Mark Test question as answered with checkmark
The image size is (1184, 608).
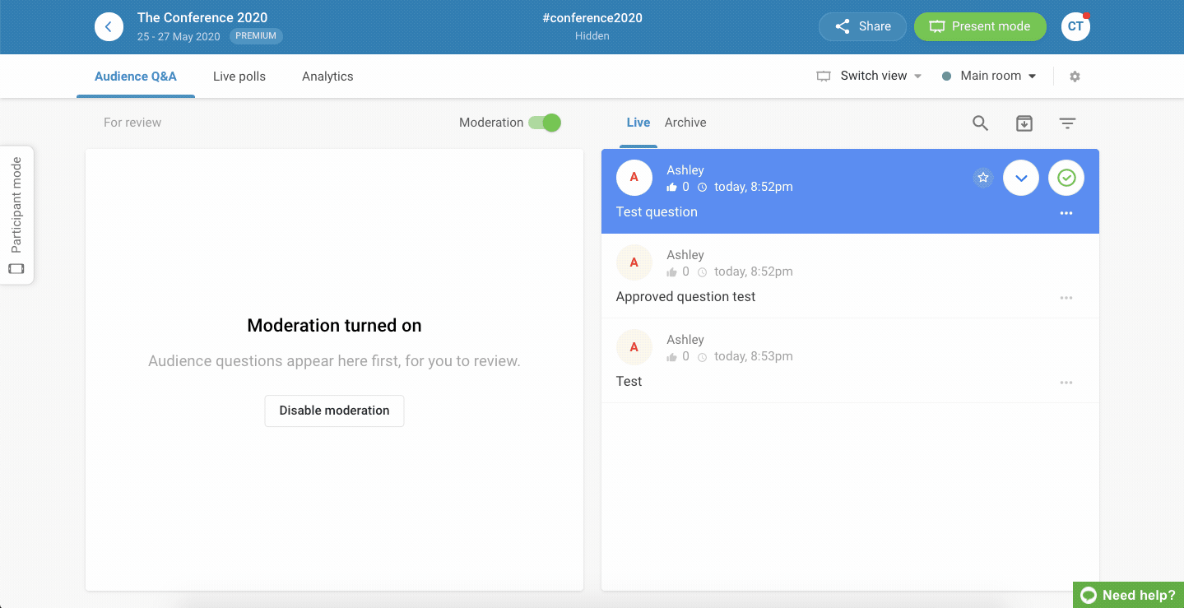1066,178
